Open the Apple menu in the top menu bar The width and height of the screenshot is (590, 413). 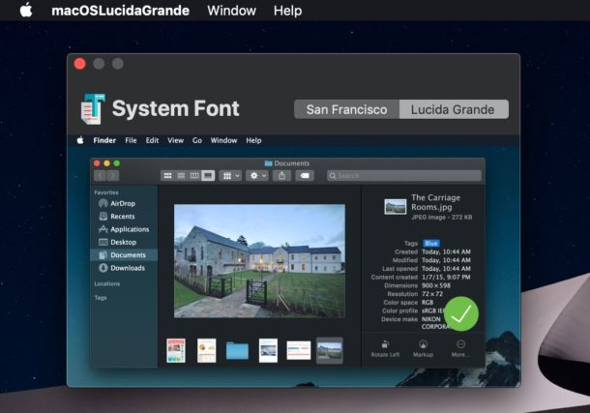coord(26,10)
